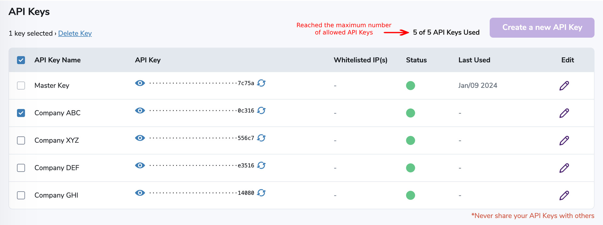The width and height of the screenshot is (603, 225).
Task: Unhide the Company GHI API key
Action: click(x=140, y=193)
